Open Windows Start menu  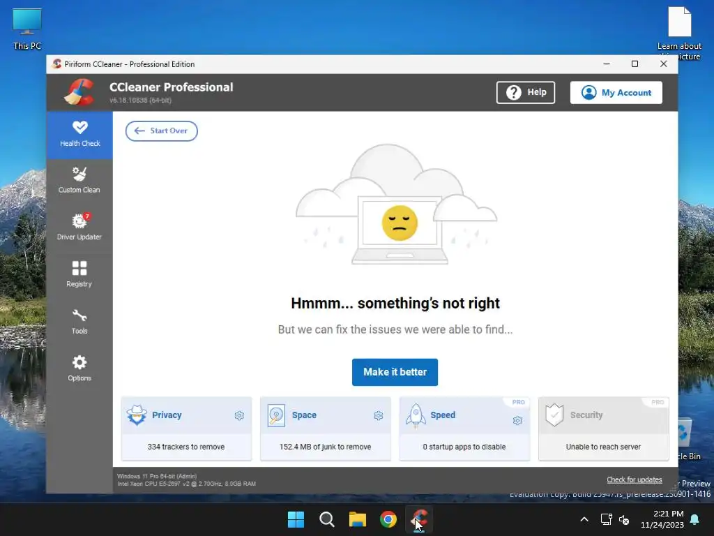(x=296, y=519)
